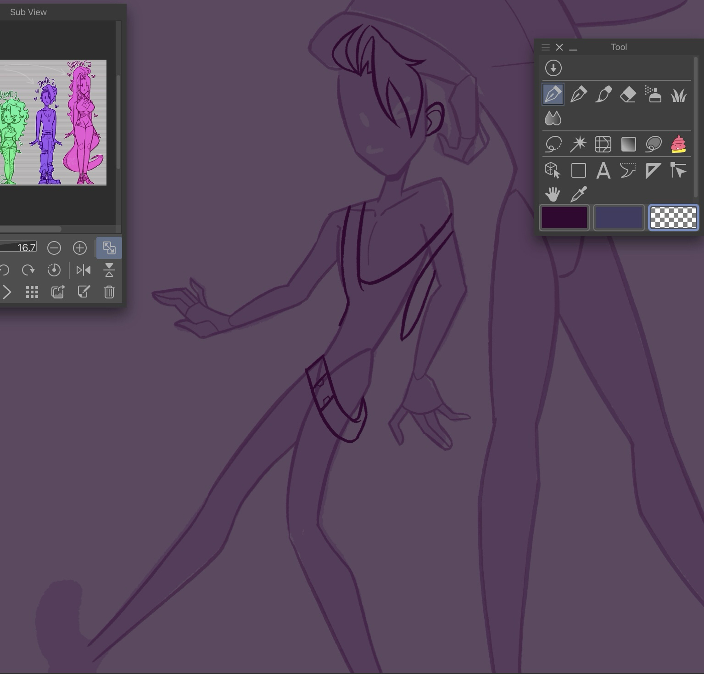Viewport: 704px width, 674px height.
Task: Choose the Gradient tool
Action: [628, 144]
